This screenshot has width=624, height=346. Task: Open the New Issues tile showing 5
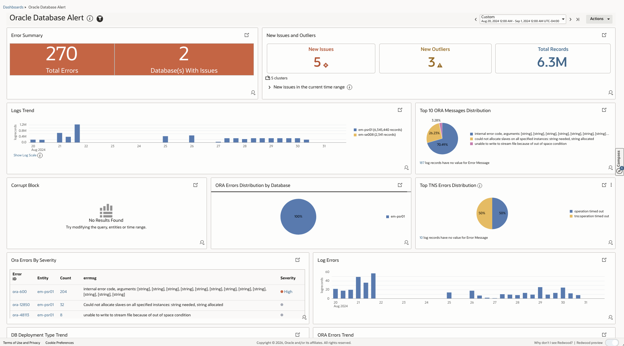click(321, 58)
